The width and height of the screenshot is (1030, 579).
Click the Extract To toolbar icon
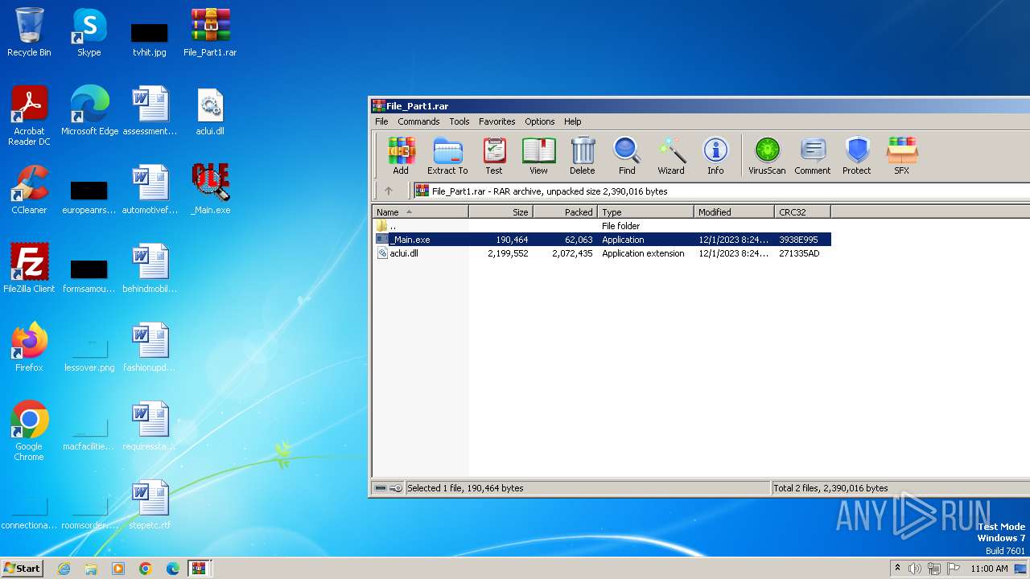click(447, 156)
